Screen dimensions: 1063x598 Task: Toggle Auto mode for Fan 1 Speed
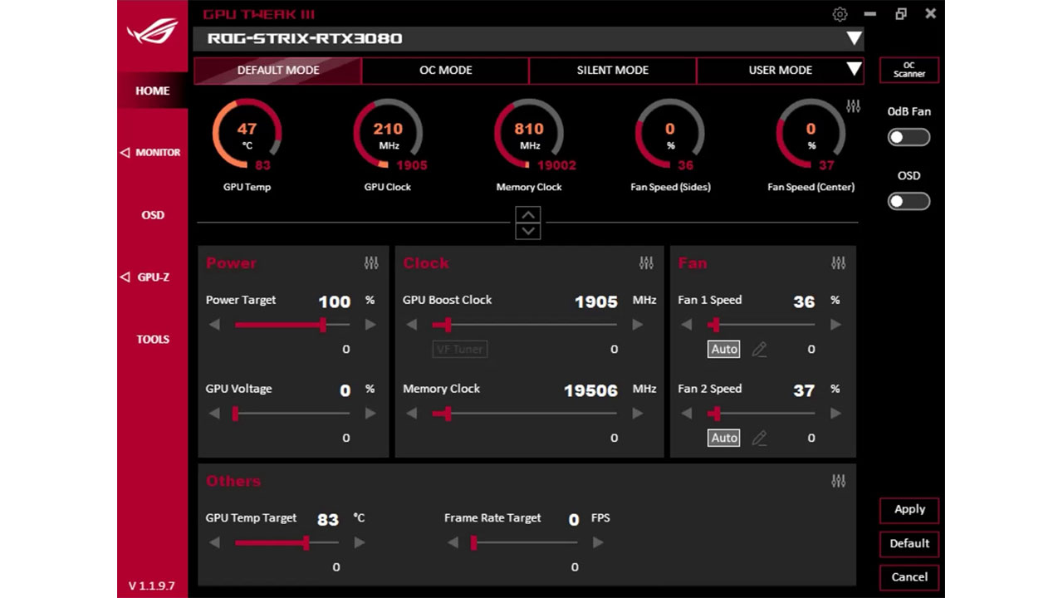pos(724,350)
